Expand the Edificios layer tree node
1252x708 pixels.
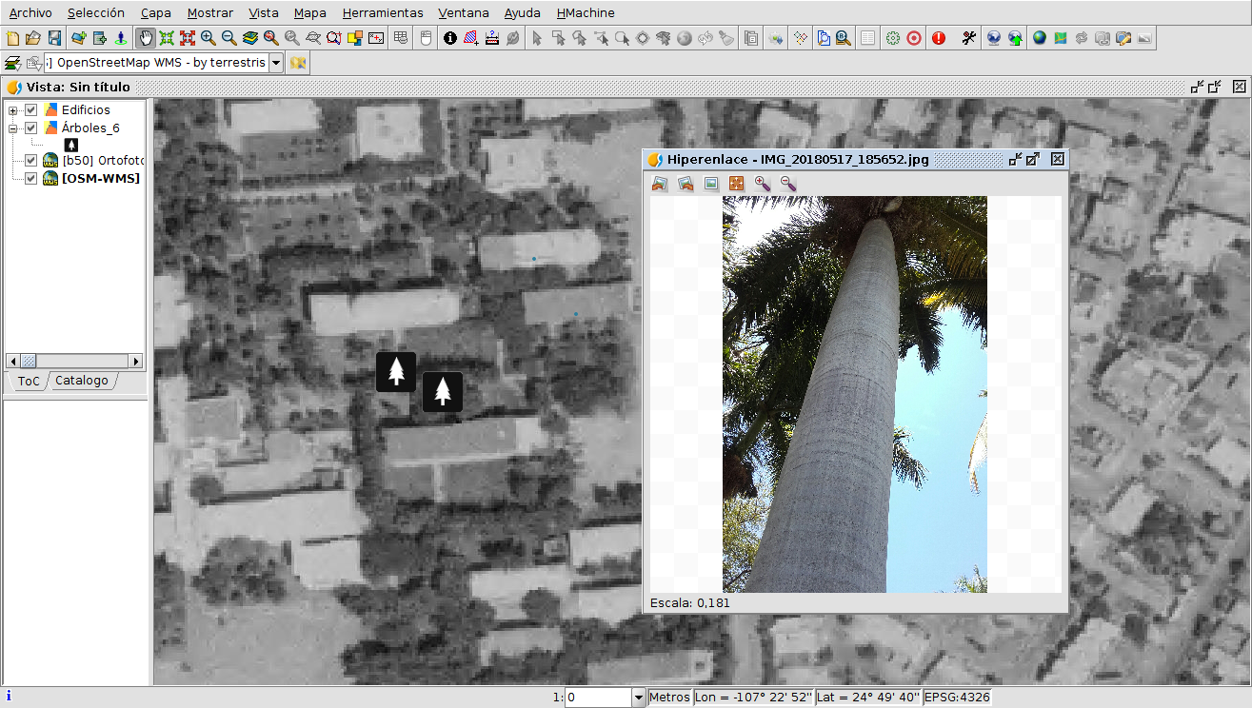13,110
